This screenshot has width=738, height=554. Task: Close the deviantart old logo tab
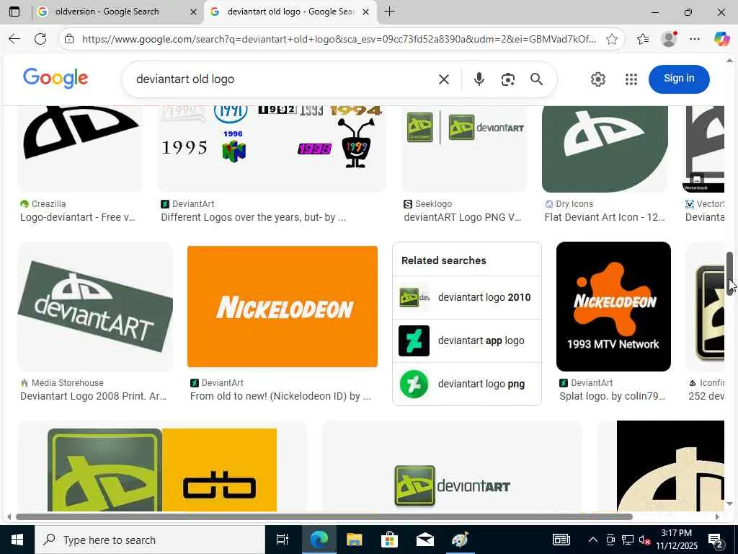point(365,12)
